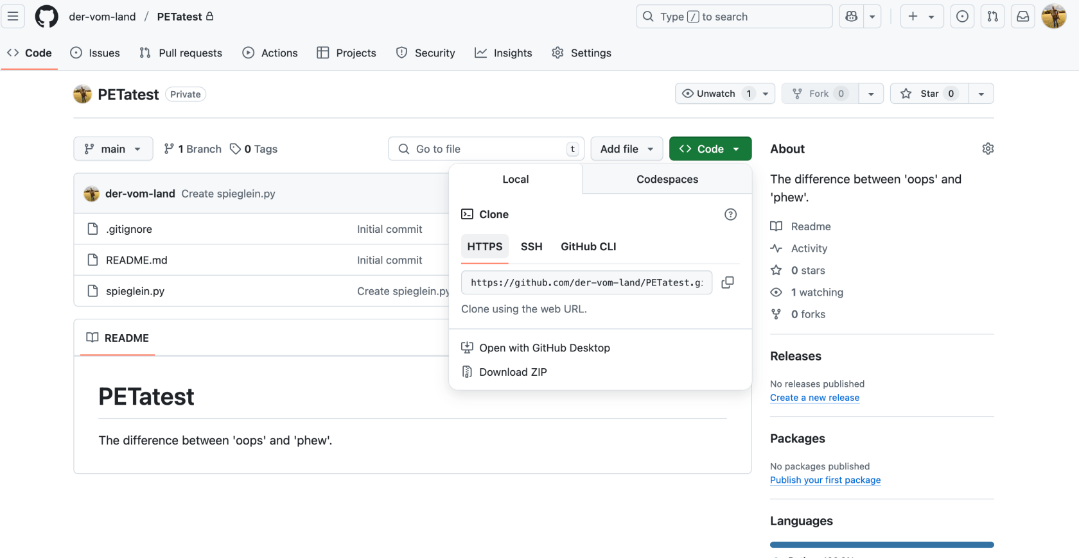Switch to the Issues tab
Image resolution: width=1079 pixels, height=558 pixels.
coord(95,53)
